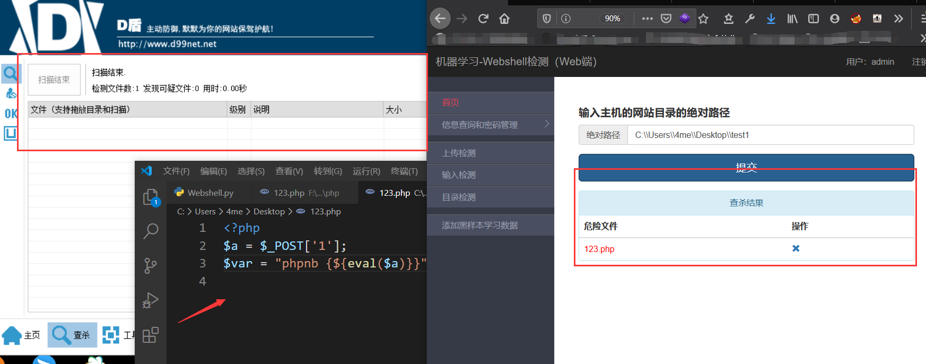Open VS Code Source Control view
Viewport: 926px width, 364px height.
click(151, 266)
